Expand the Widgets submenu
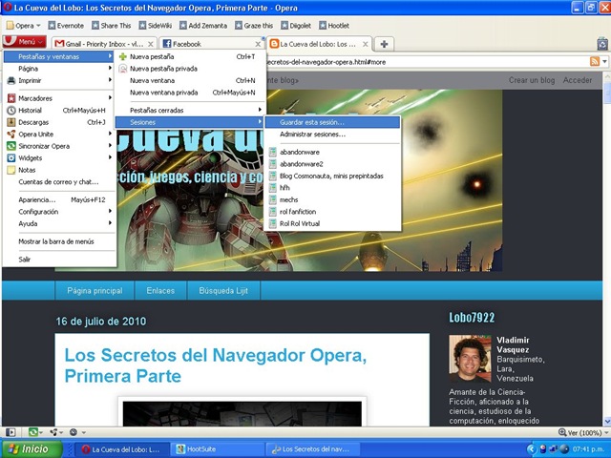611x458 pixels. [58, 158]
